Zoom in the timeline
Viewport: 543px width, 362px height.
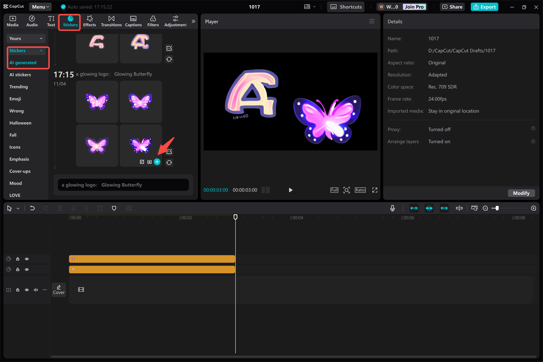[534, 208]
